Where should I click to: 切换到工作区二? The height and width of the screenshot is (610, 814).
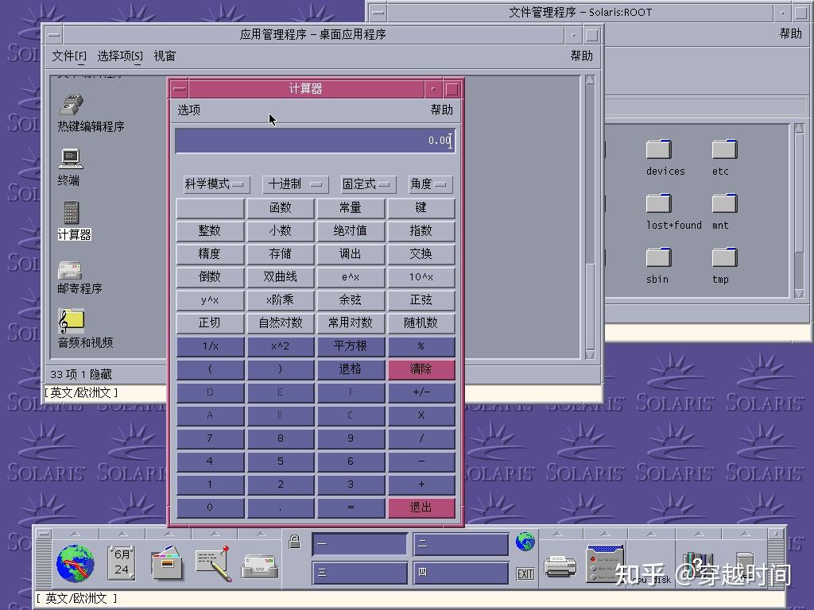click(x=459, y=543)
